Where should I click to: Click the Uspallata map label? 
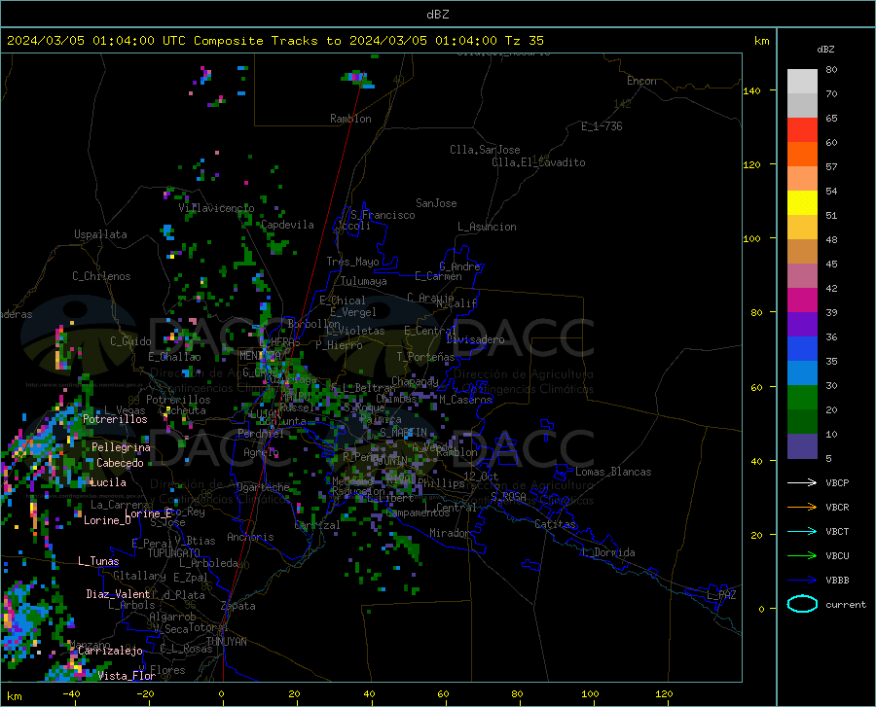pos(100,234)
